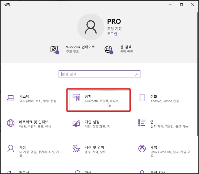The height and width of the screenshot is (174, 199).
Task: Click the 웹 검색 globe icon
Action: click(x=109, y=50)
